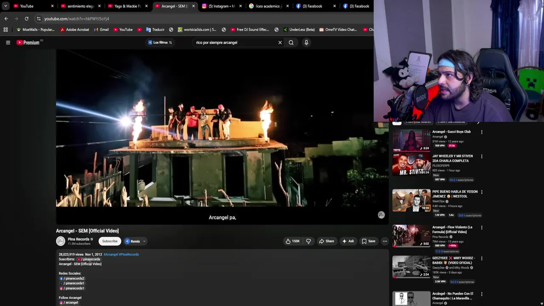Open the apps grid in bookmarks bar
The width and height of the screenshot is (544, 306).
6,30
